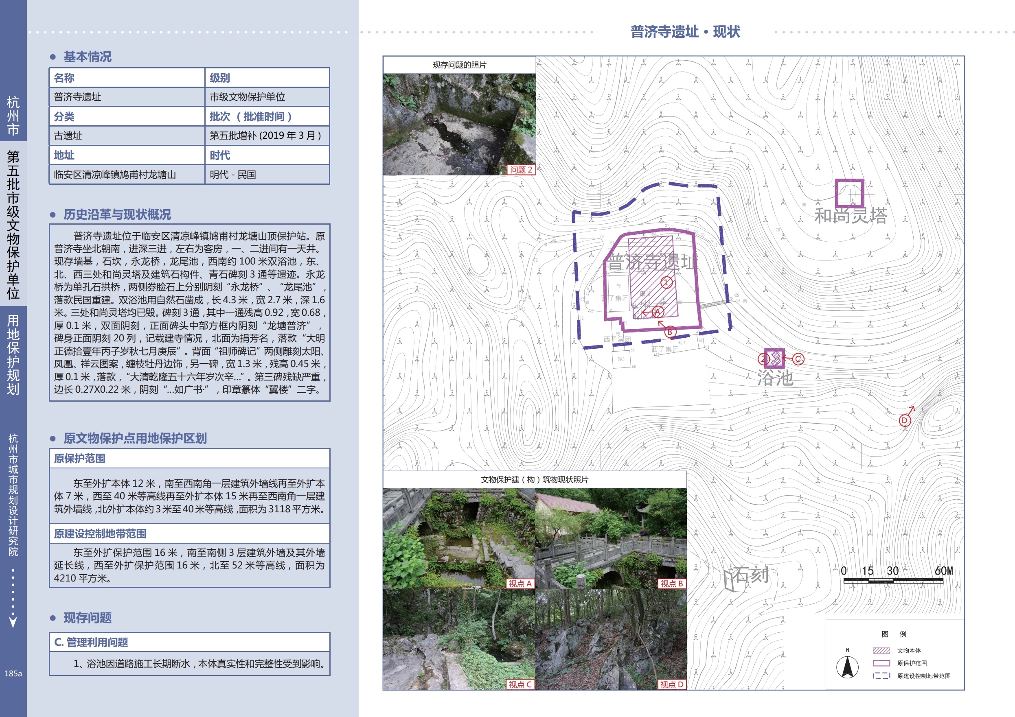Viewport: 1015px width, 717px height.
Task: Click the dashed 原建设控制地带范围 legend symbol
Action: [x=881, y=676]
